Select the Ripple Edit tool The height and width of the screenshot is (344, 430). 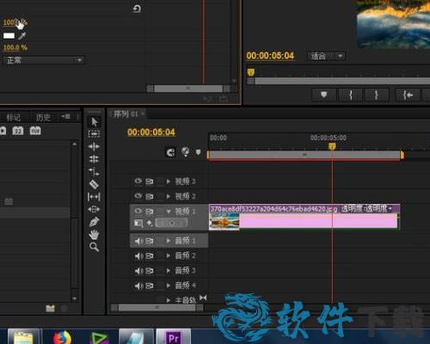(94, 146)
